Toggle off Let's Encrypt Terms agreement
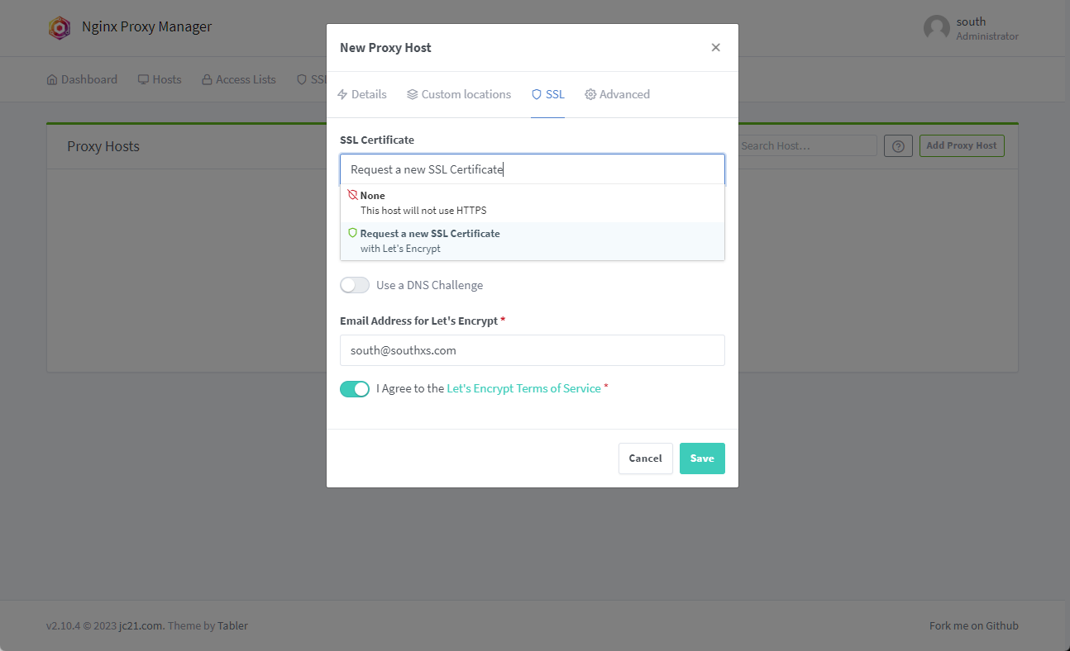This screenshot has width=1070, height=651. coord(355,389)
